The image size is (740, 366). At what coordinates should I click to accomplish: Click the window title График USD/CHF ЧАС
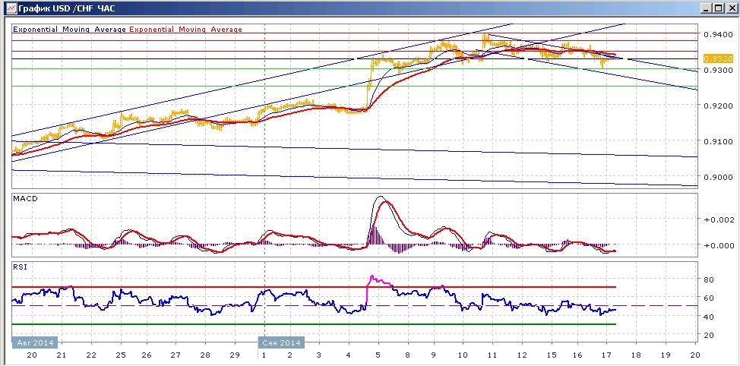65,8
